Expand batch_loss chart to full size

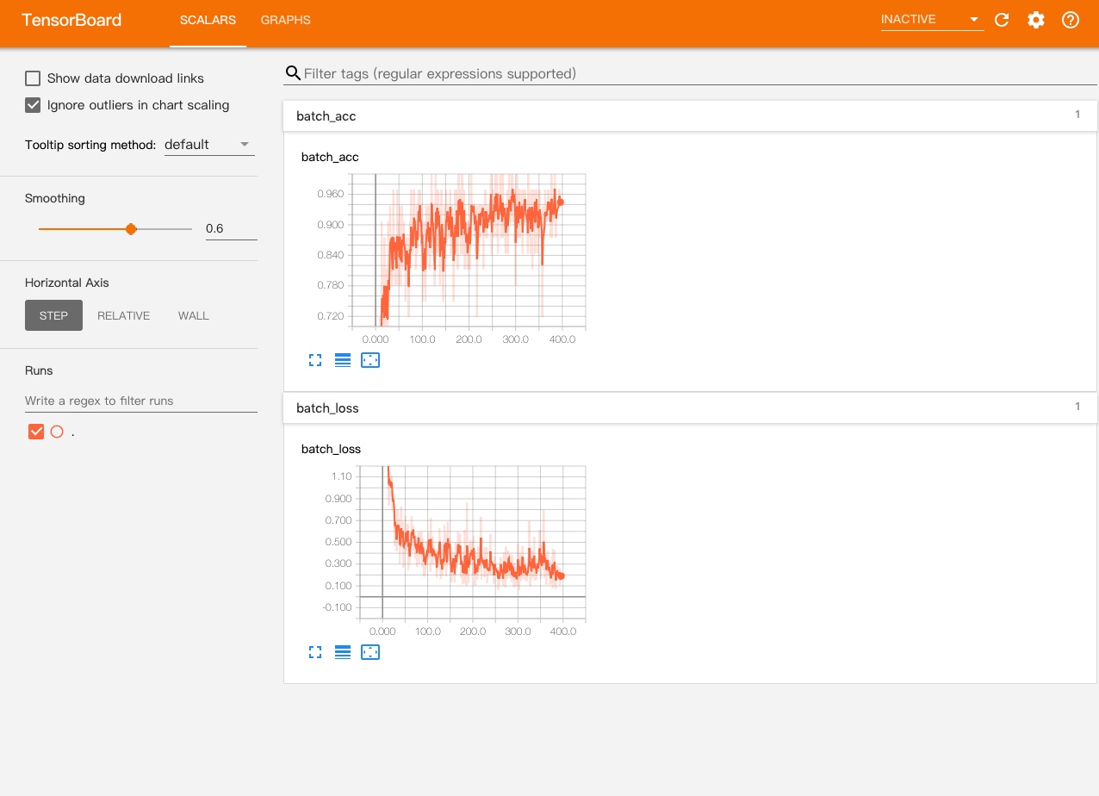click(x=315, y=652)
